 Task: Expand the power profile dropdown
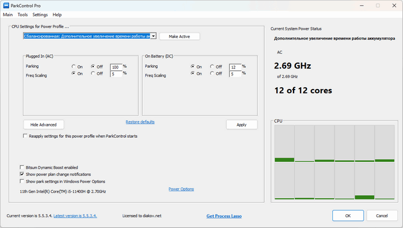pyautogui.click(x=154, y=36)
